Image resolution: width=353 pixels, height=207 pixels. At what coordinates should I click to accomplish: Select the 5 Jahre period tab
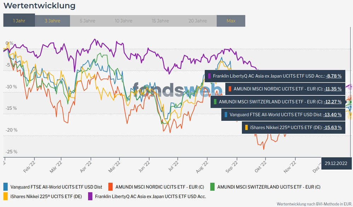click(x=87, y=21)
